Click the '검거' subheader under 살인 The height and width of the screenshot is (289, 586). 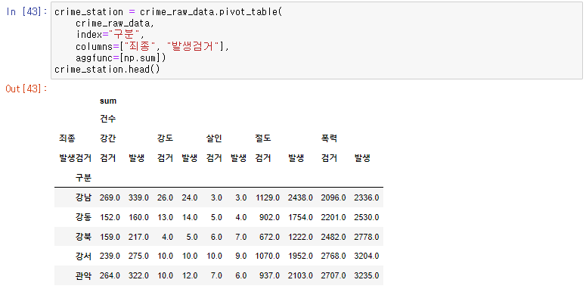[214, 158]
